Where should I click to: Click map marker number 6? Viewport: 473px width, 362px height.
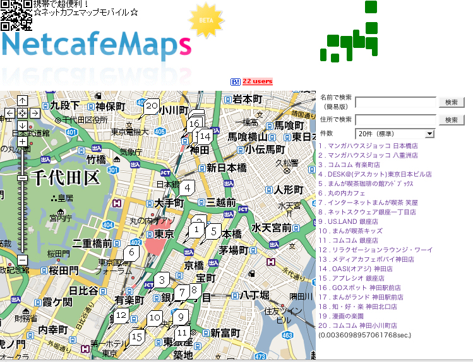[131, 252]
